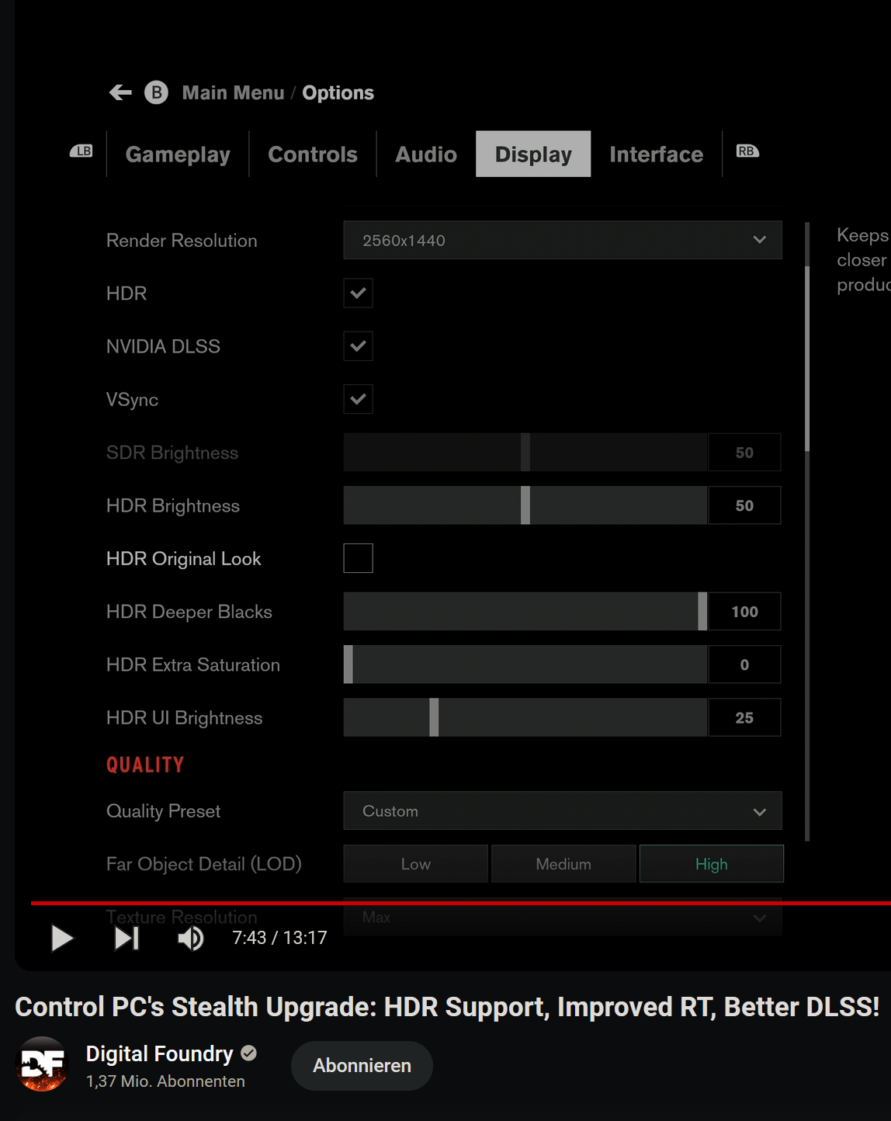891x1121 pixels.
Task: Enable HDR Original Look
Action: 358,557
